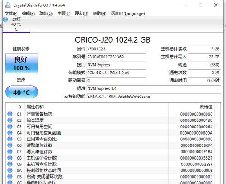This screenshot has width=226, height=184.
Task: Click the rotation speed value ---- (SSD)
Action: coord(204,65)
